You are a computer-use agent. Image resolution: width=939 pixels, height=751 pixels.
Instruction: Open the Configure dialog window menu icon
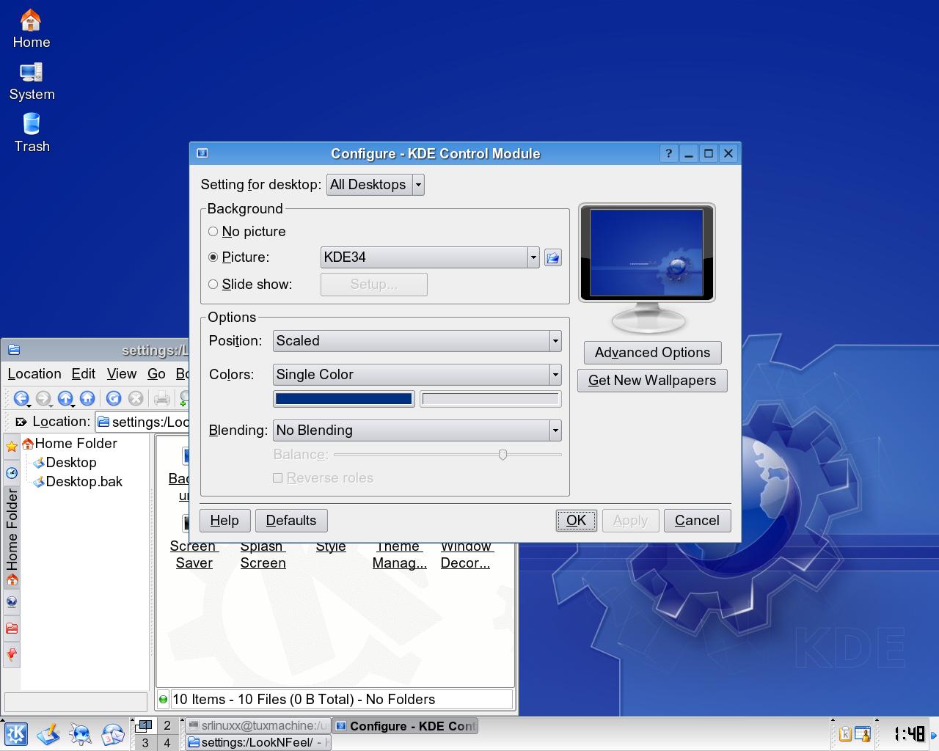[x=202, y=153]
